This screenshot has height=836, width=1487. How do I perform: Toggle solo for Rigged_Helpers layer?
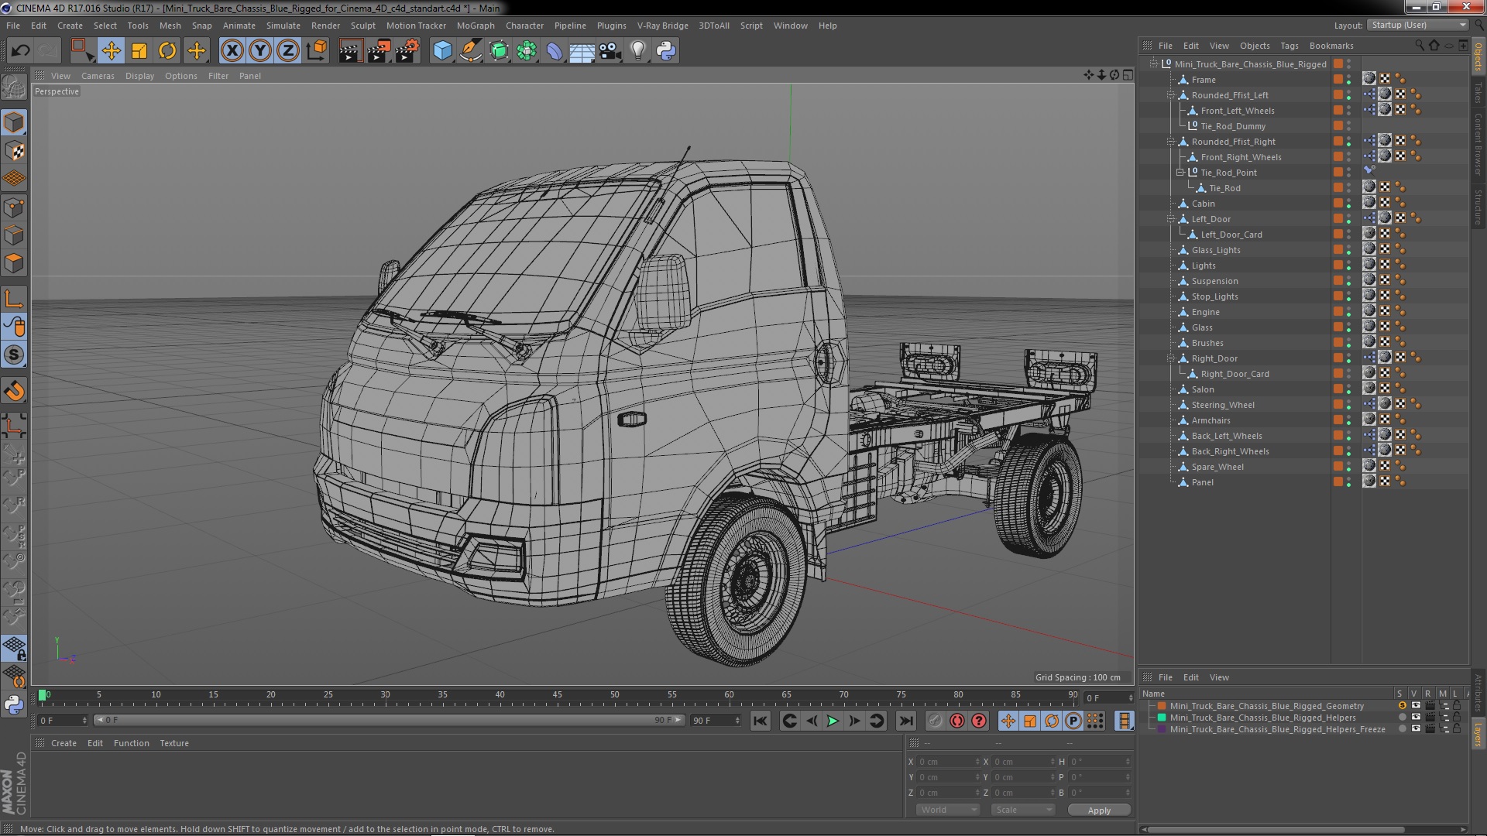point(1402,718)
